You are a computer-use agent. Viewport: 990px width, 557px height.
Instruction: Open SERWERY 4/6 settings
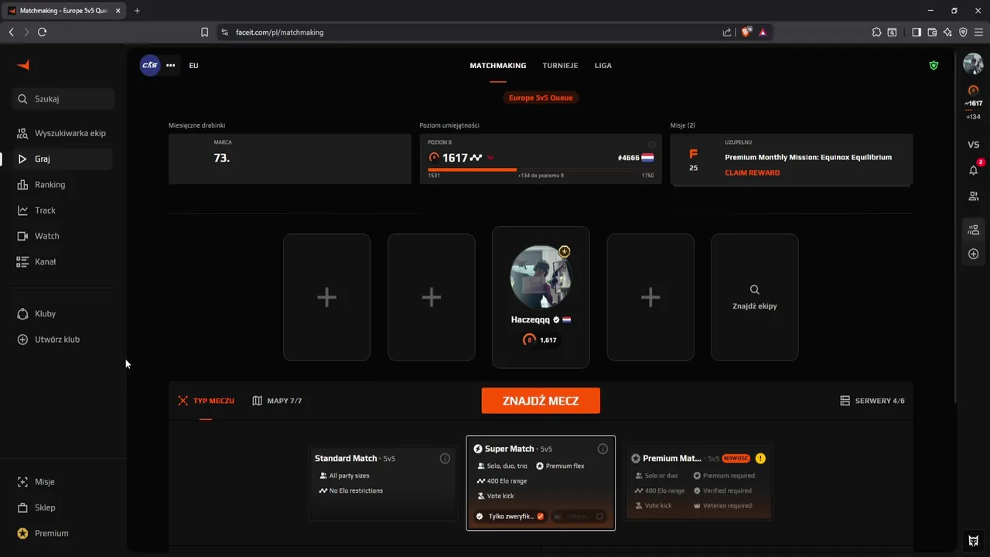pyautogui.click(x=872, y=401)
